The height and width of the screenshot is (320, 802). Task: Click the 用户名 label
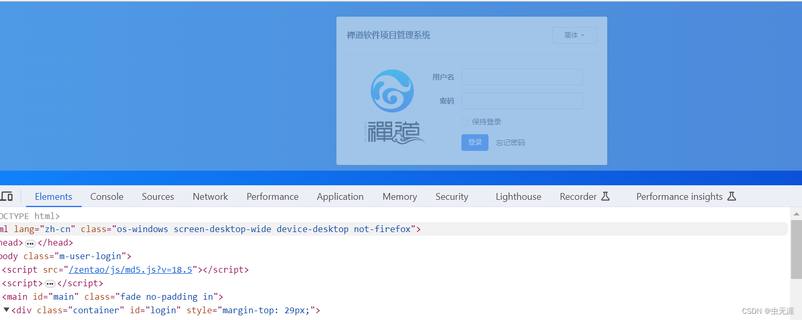pos(443,77)
